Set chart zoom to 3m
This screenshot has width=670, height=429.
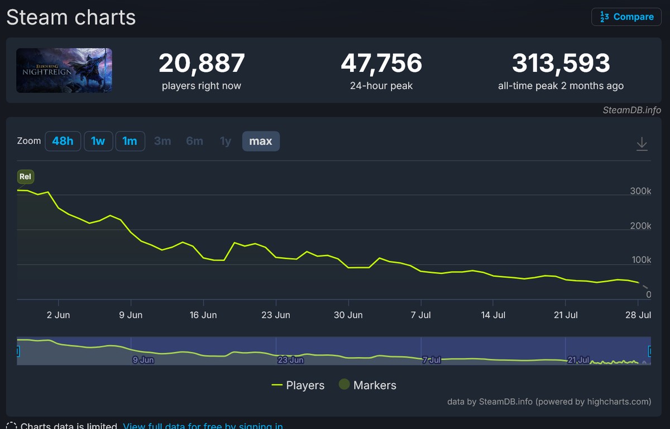(162, 141)
